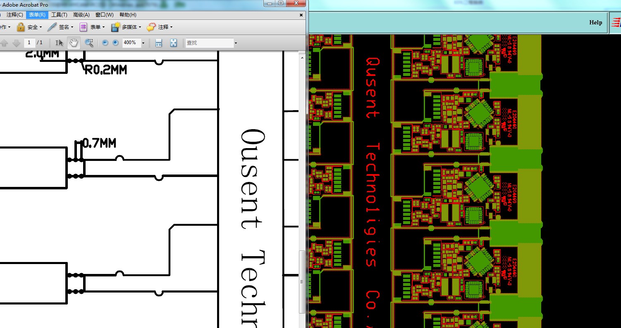Open the 表单(R) menu
Screen dimensions: 621x328
pyautogui.click(x=37, y=15)
